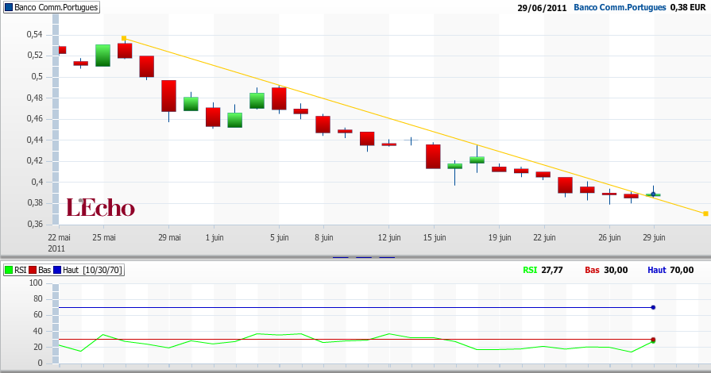Viewport: 711px width, 373px height.
Task: Click the 0,46 price axis label
Action: [35, 119]
